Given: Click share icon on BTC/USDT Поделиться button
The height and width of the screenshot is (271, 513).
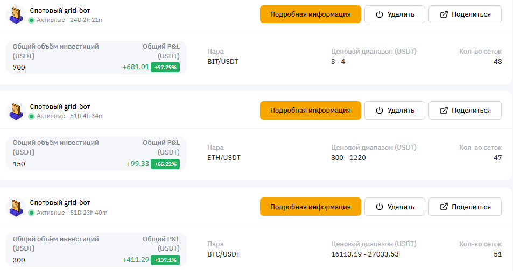Looking at the screenshot, I should 444,207.
